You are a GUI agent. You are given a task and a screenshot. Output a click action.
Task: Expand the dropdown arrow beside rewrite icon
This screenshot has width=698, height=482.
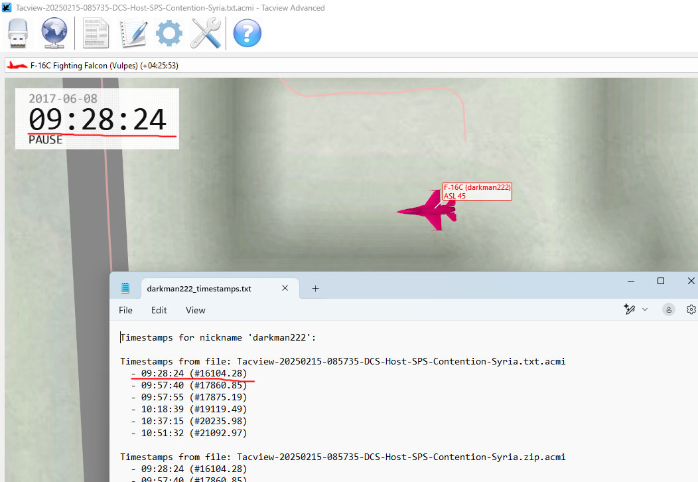[x=644, y=310]
